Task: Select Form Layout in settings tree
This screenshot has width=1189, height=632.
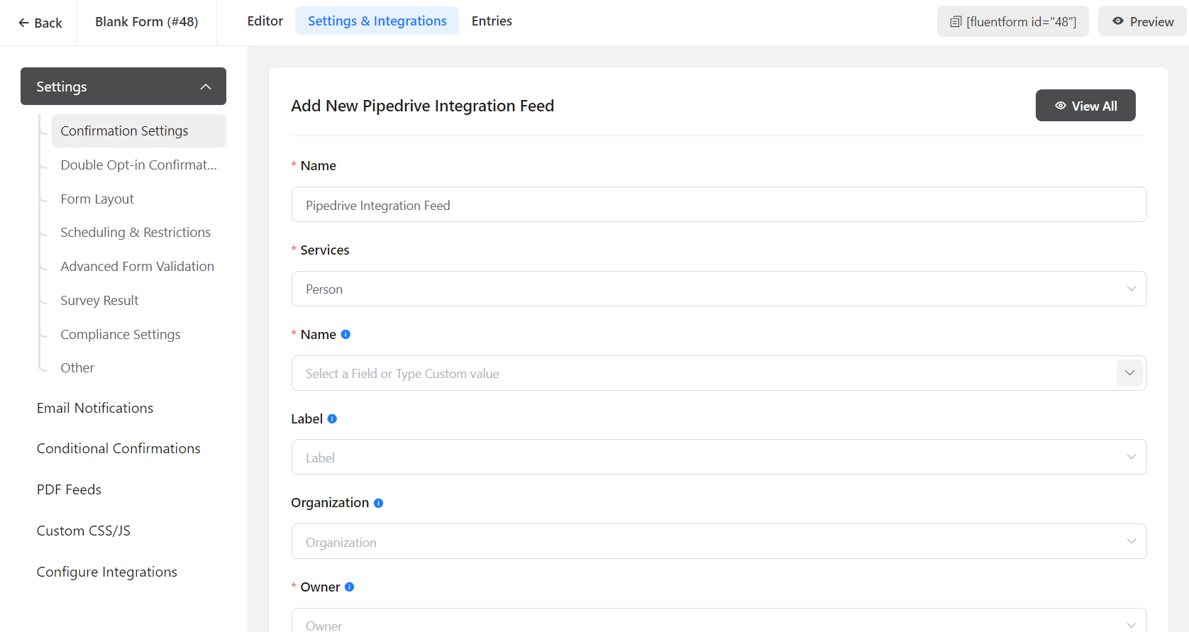Action: 97,199
